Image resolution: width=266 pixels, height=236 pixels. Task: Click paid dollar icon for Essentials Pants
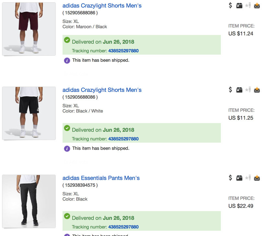[230, 177]
